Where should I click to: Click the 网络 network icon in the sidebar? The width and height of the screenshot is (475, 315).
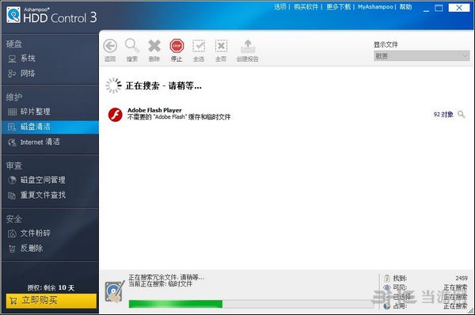(12, 74)
